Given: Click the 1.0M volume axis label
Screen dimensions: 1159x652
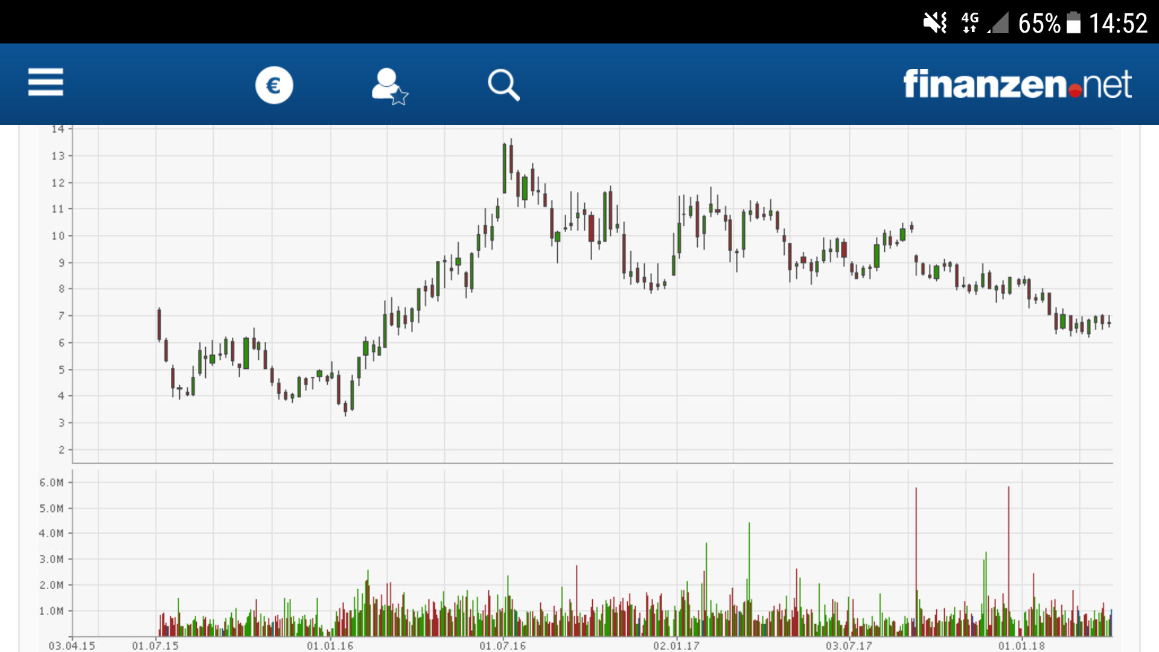Looking at the screenshot, I should click(51, 611).
